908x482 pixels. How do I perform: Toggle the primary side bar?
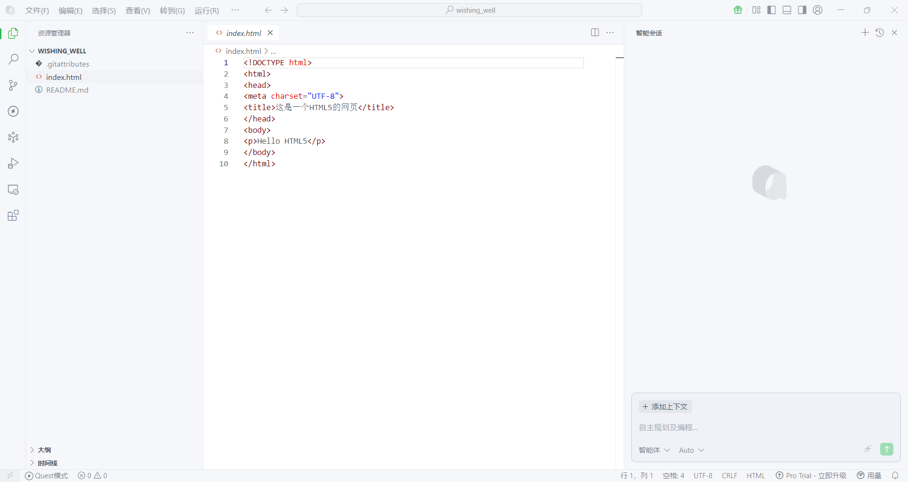[772, 10]
